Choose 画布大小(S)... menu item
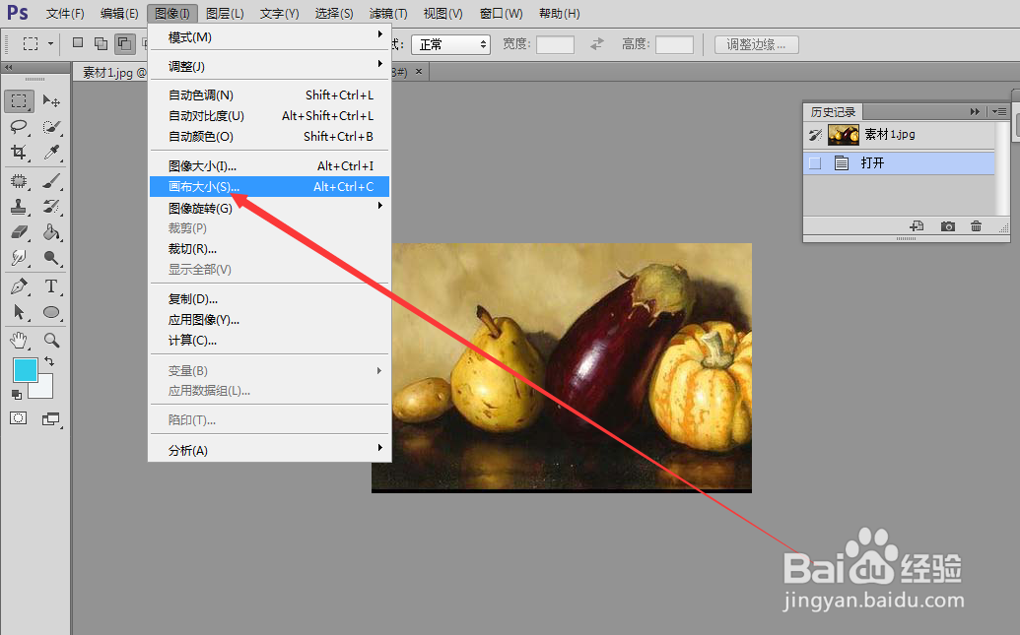 [269, 186]
